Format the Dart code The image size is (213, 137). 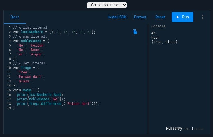[140, 17]
